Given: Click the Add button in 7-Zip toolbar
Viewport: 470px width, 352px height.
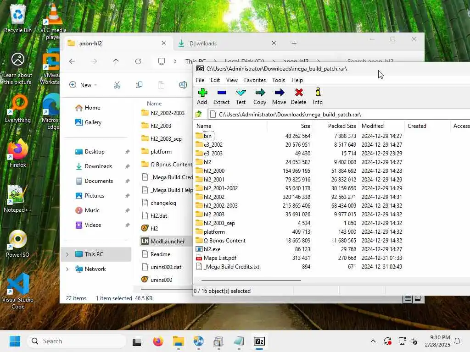Looking at the screenshot, I should [x=202, y=96].
